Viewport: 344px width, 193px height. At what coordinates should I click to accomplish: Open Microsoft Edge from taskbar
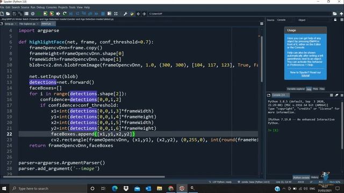click(114, 188)
